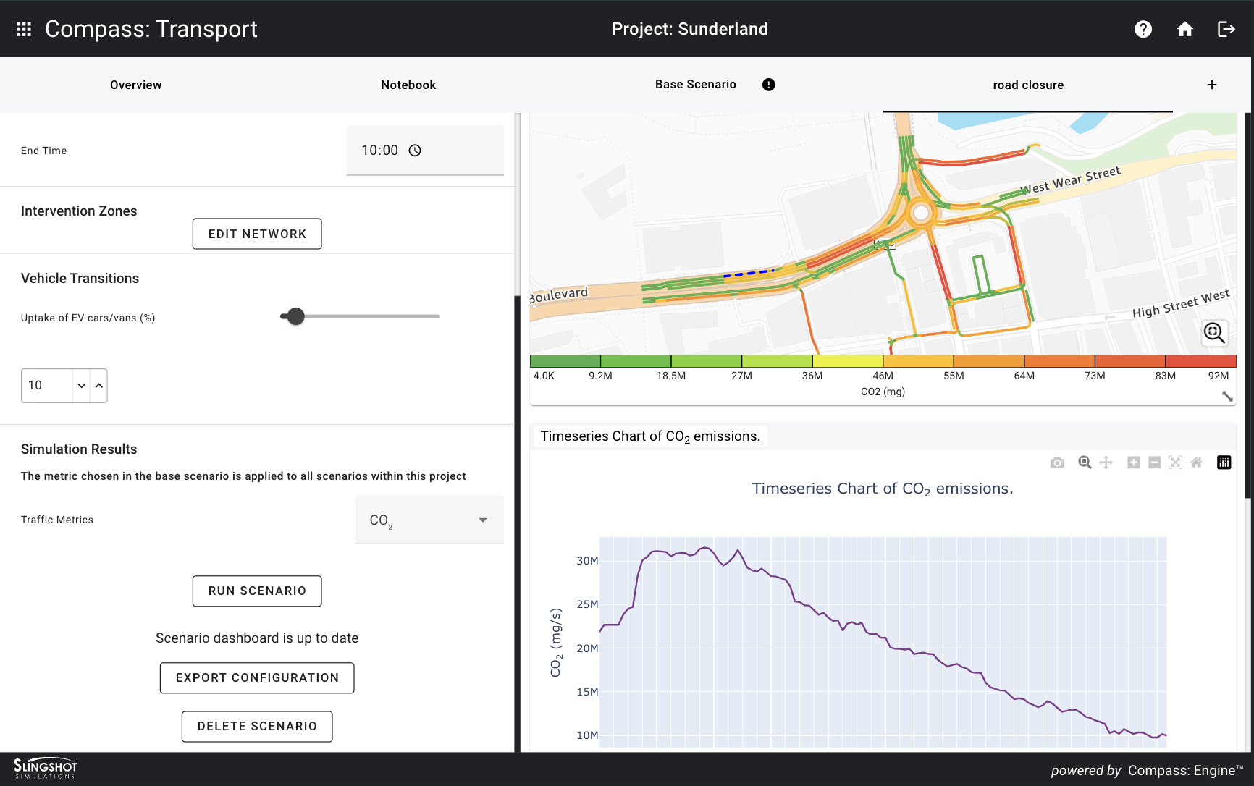Image resolution: width=1254 pixels, height=786 pixels.
Task: Click the Intervention Zones heading
Action: click(79, 211)
